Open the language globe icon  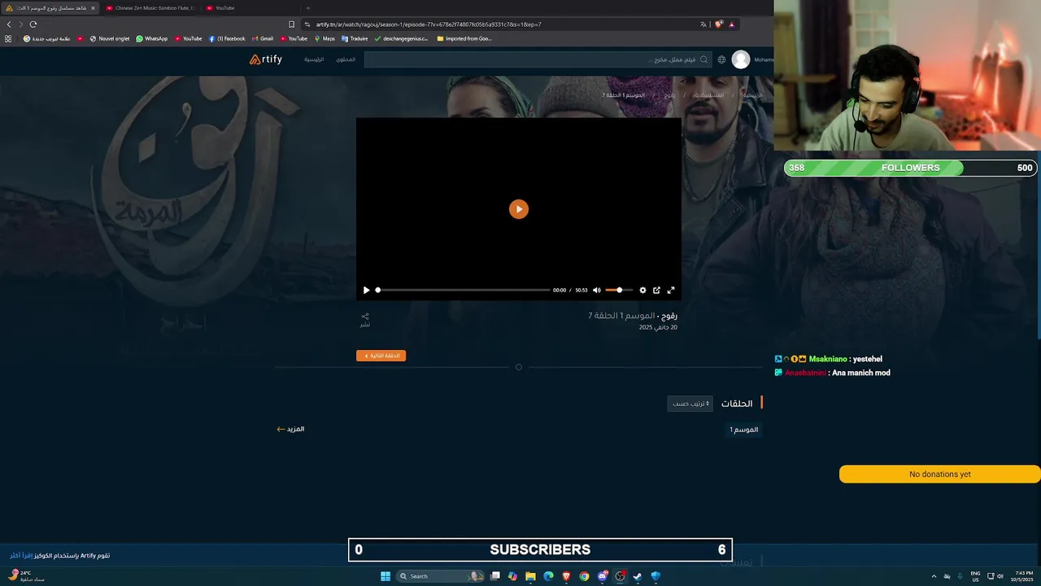point(721,59)
